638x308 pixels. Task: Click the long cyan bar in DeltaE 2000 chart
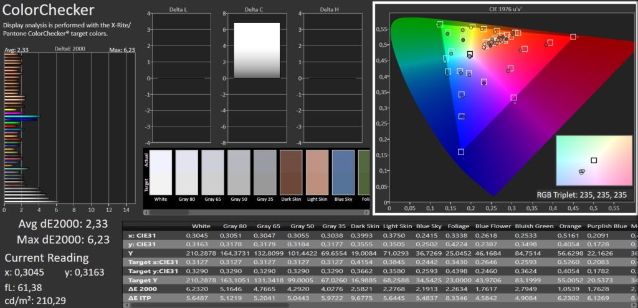coord(22,117)
